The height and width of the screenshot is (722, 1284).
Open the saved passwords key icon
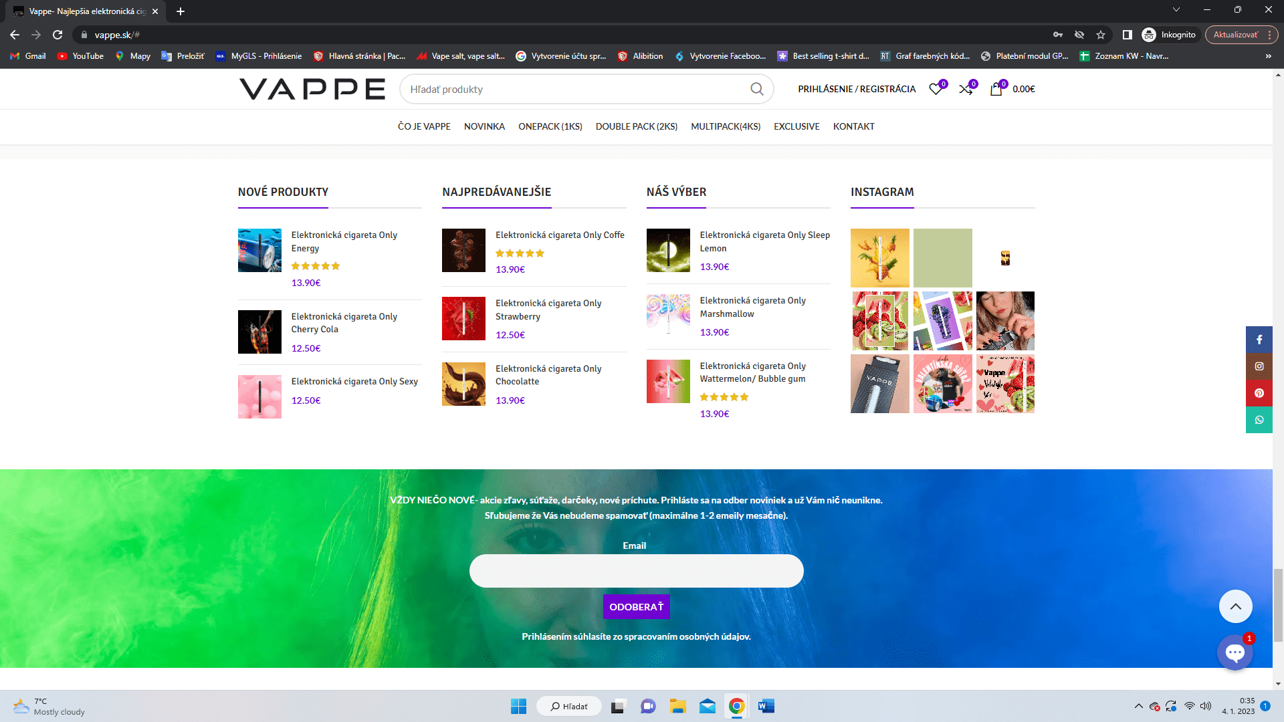[1058, 35]
